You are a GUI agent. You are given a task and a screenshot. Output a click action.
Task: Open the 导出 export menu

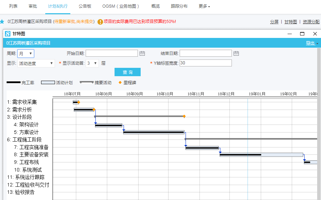pos(312,43)
